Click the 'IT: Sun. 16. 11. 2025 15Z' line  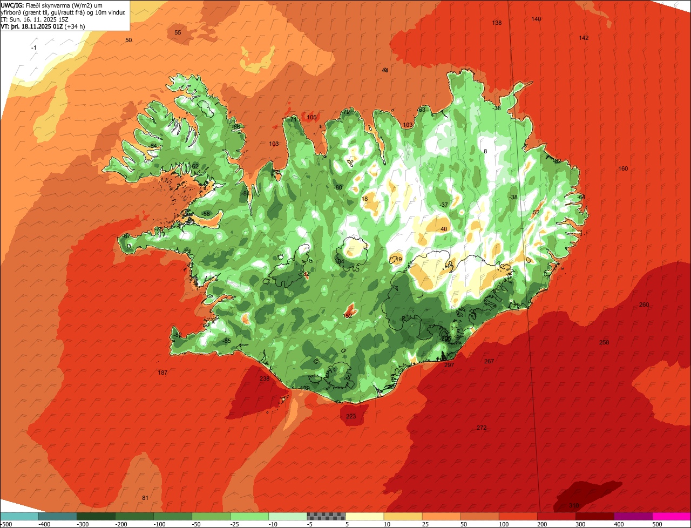(35, 19)
